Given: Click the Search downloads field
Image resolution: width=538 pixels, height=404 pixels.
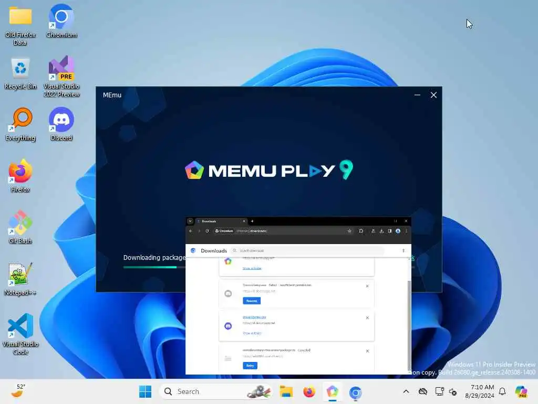Looking at the screenshot, I should [307, 250].
